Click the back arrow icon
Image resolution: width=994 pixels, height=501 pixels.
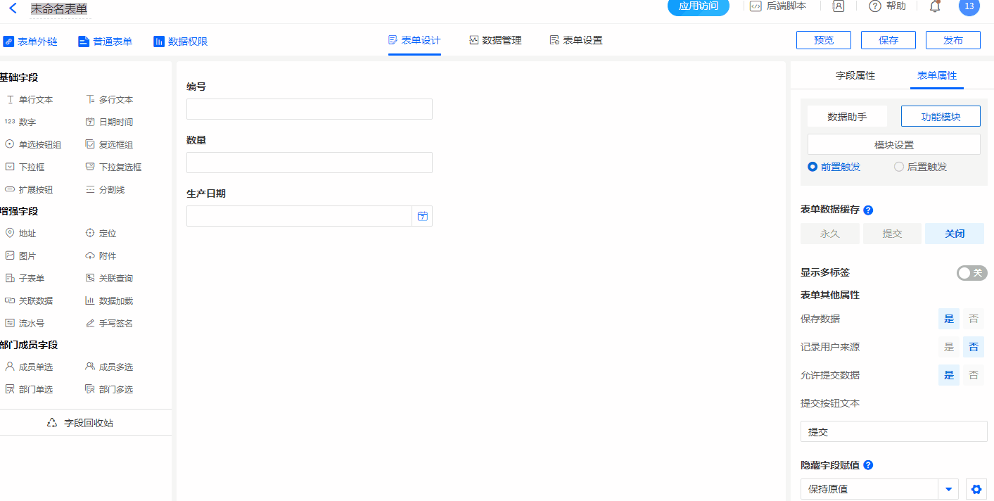(13, 8)
